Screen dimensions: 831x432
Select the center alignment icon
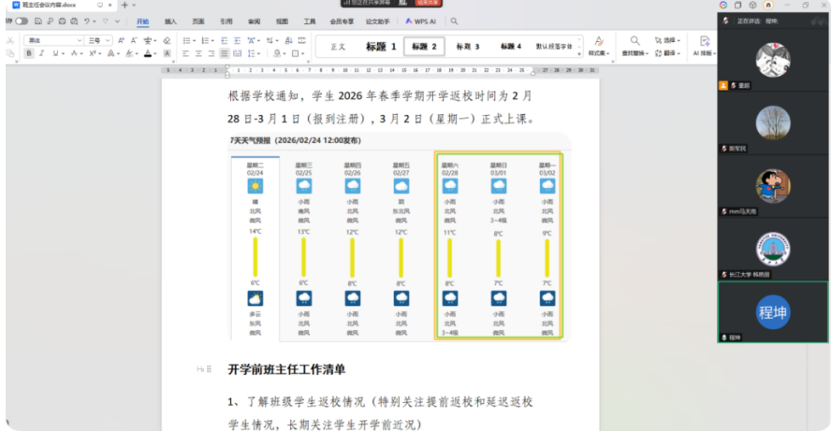click(x=198, y=53)
